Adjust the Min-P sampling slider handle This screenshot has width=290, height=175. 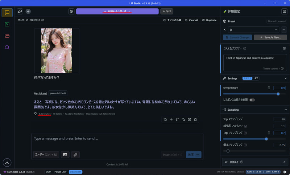(x=228, y=151)
